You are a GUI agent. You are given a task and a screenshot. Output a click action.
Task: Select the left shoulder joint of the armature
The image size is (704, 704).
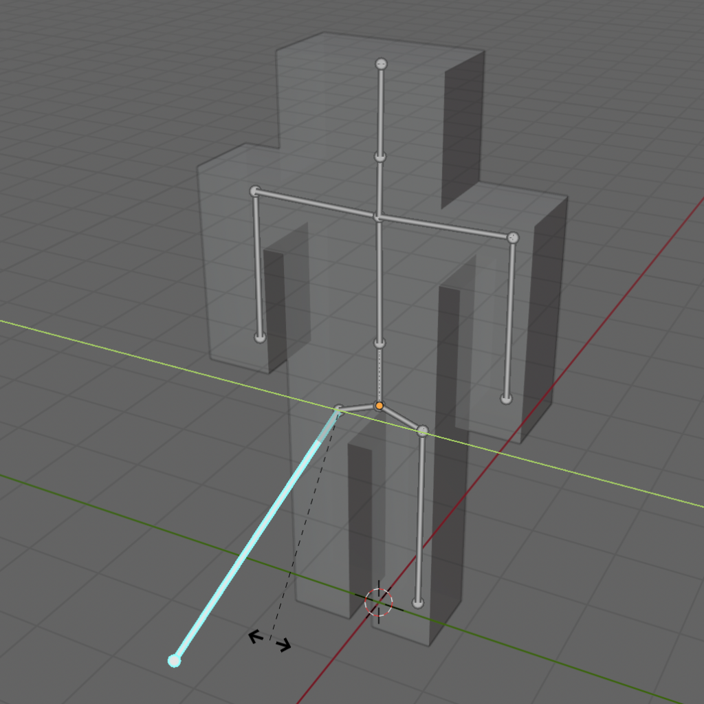point(255,191)
